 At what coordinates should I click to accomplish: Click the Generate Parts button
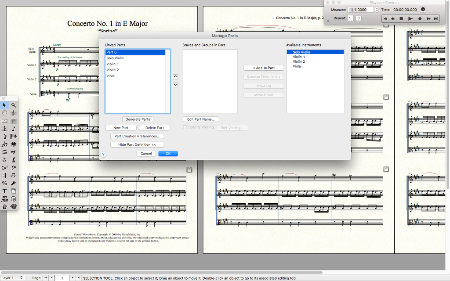point(138,119)
